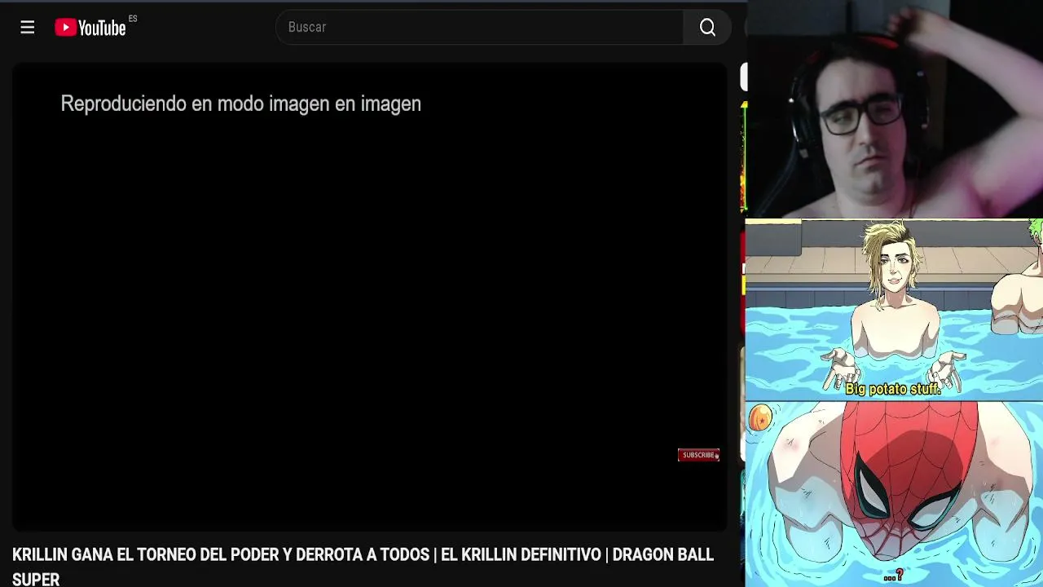Viewport: 1043px width, 587px height.
Task: Click the Spider-Man mask comic panel
Action: coord(895,494)
